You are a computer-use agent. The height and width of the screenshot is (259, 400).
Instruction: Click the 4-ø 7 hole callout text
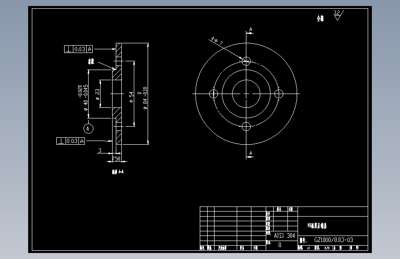coord(217,41)
